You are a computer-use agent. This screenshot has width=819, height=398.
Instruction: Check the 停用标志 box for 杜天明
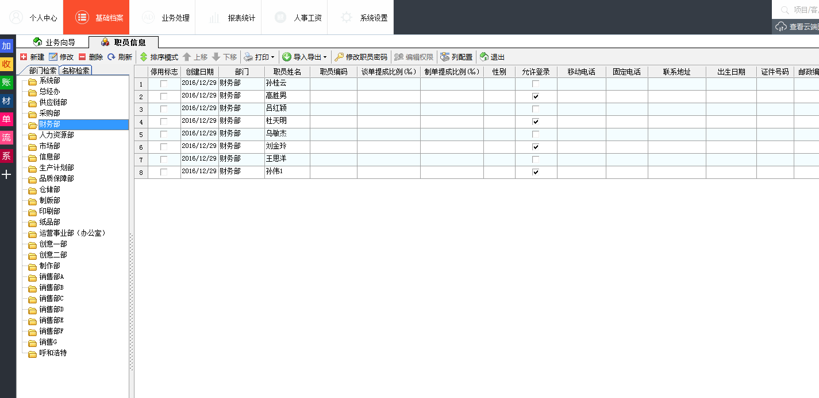click(x=165, y=121)
